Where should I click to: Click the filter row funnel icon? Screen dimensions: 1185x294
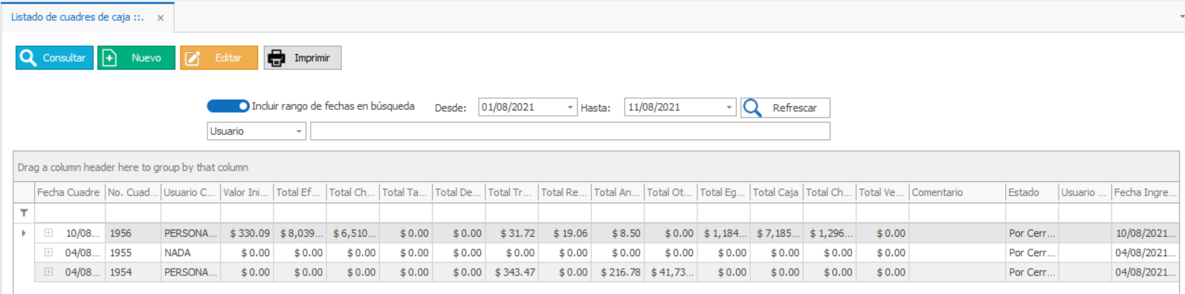[24, 213]
